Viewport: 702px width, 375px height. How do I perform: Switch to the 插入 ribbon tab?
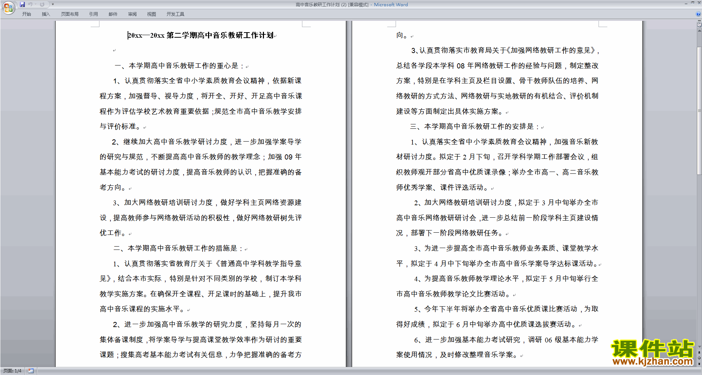[46, 14]
